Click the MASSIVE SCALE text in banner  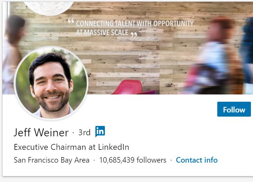click(102, 33)
